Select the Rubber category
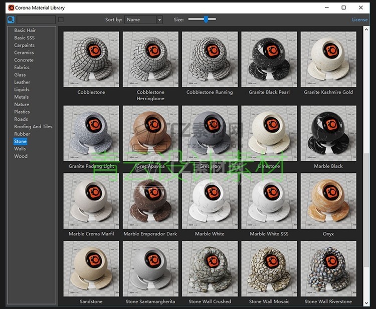 click(22, 134)
